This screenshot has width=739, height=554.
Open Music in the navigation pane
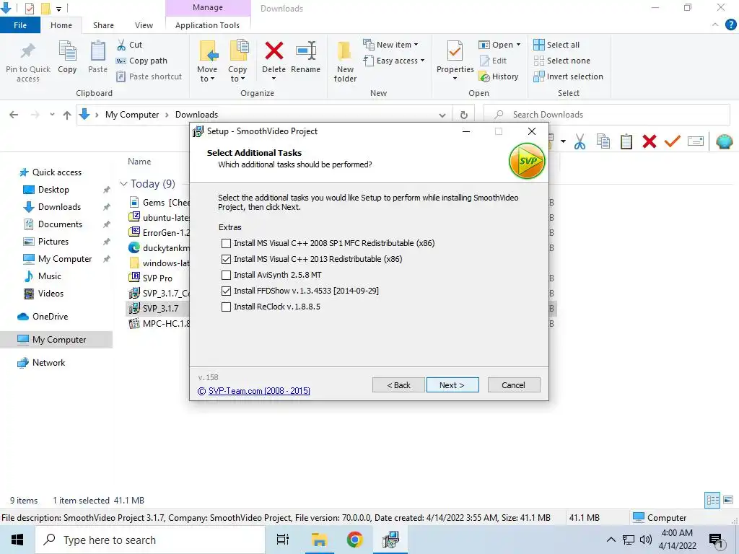tap(50, 276)
